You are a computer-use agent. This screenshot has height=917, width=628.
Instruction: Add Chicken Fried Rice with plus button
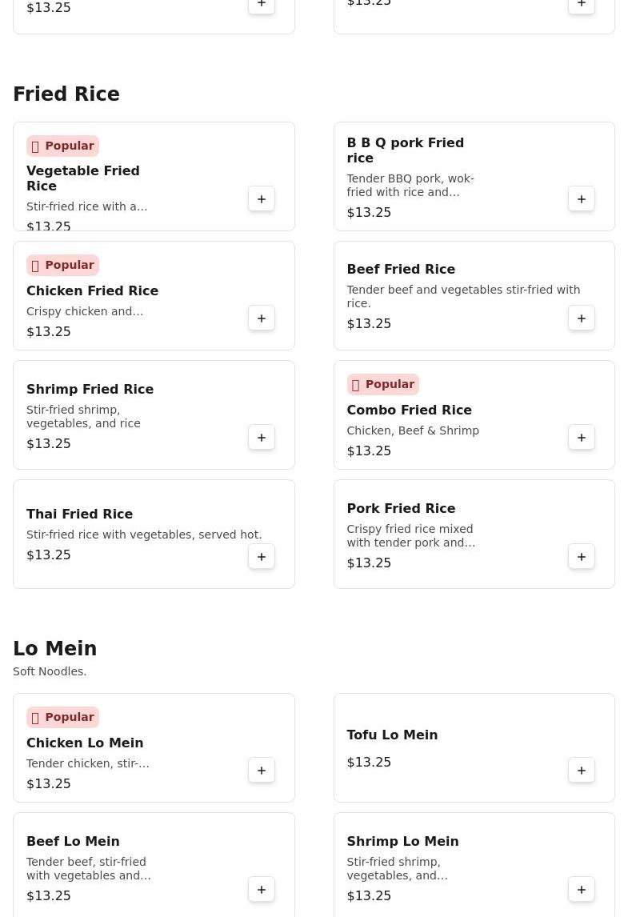tap(262, 318)
